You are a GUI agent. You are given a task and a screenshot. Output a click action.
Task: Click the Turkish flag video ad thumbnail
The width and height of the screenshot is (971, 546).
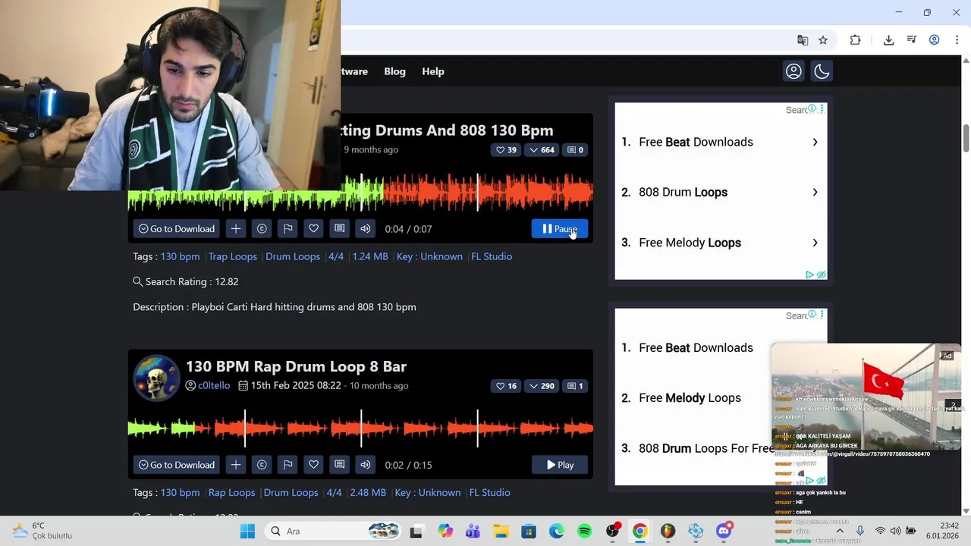pos(866,397)
